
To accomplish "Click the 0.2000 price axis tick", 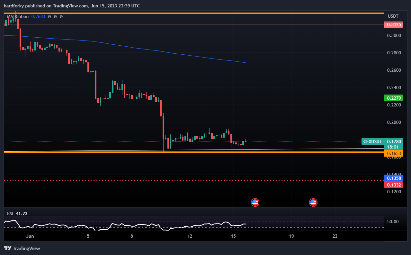I will pos(393,122).
